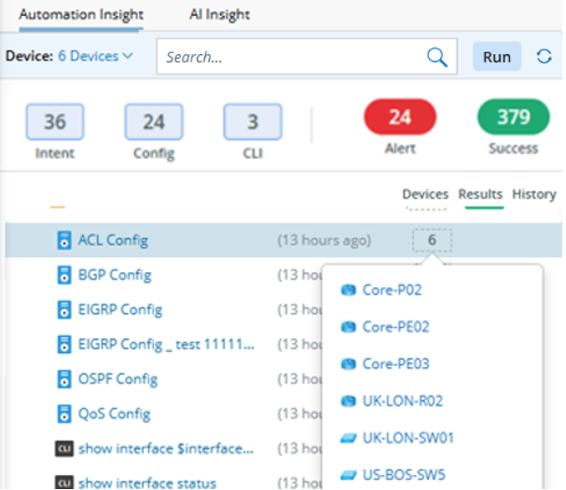Click the Core-PE03 router icon

point(349,364)
